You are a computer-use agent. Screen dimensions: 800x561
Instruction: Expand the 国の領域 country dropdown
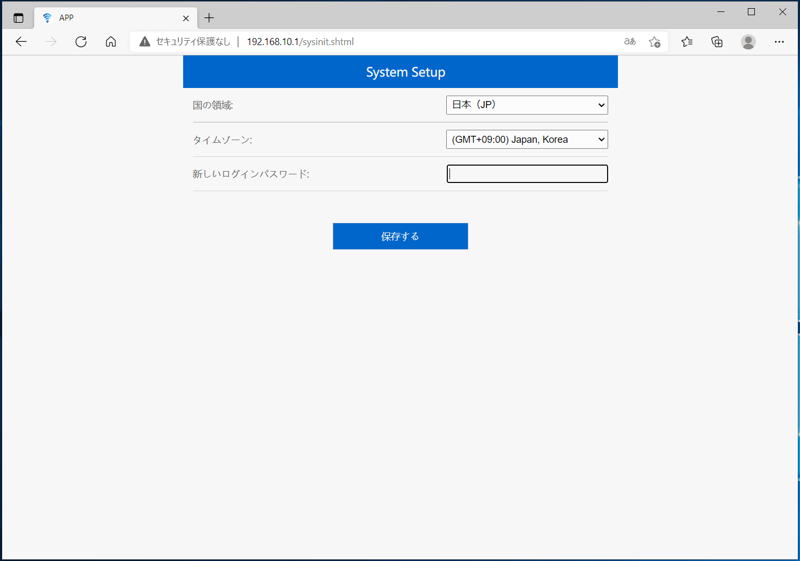click(527, 105)
